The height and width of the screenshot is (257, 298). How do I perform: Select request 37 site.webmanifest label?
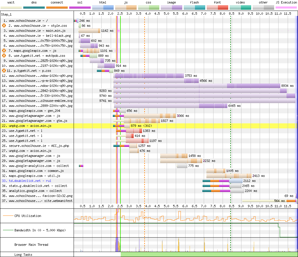click(x=37, y=201)
